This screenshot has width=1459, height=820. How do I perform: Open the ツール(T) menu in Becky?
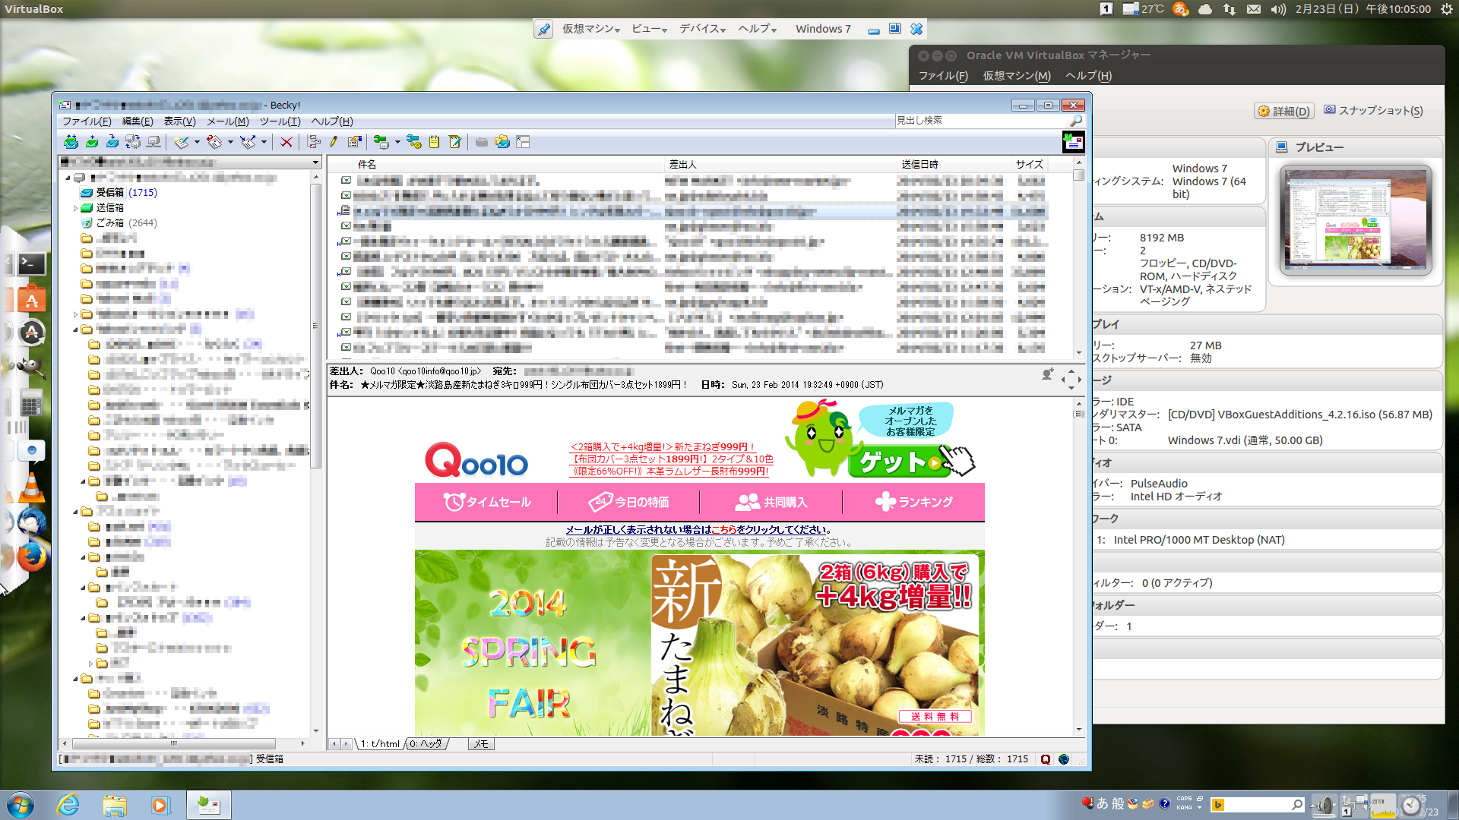[280, 121]
